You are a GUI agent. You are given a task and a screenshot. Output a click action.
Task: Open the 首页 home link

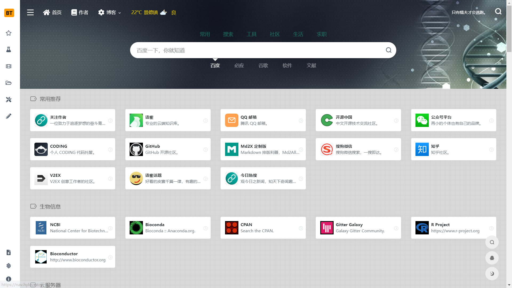click(x=52, y=13)
